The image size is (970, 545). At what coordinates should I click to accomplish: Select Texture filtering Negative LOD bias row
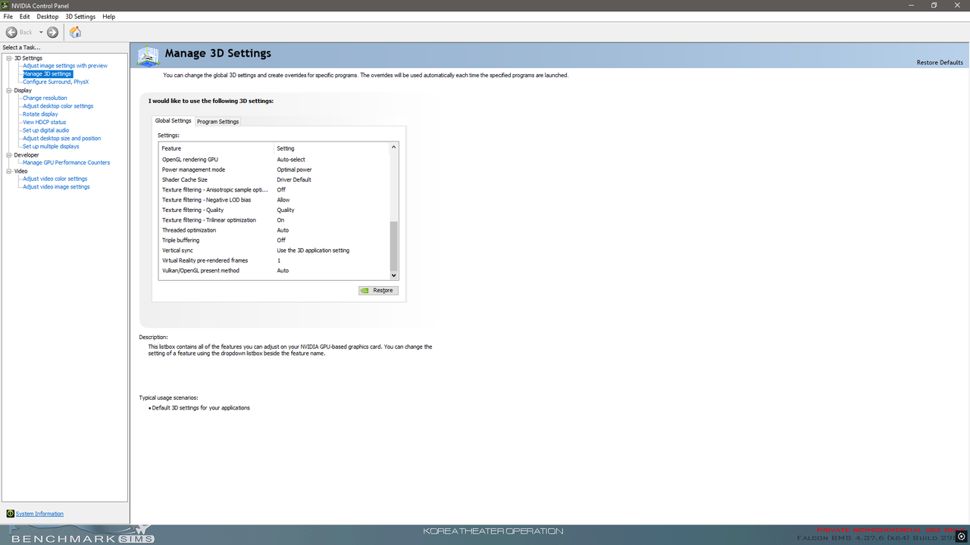pyautogui.click(x=274, y=200)
